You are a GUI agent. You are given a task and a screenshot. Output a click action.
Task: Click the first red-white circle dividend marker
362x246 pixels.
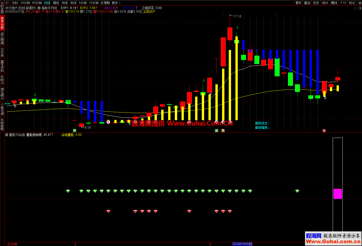pyautogui.click(x=108, y=122)
